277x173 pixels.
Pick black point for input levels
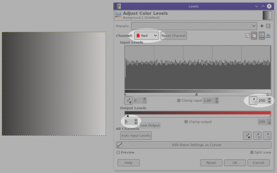128,100
